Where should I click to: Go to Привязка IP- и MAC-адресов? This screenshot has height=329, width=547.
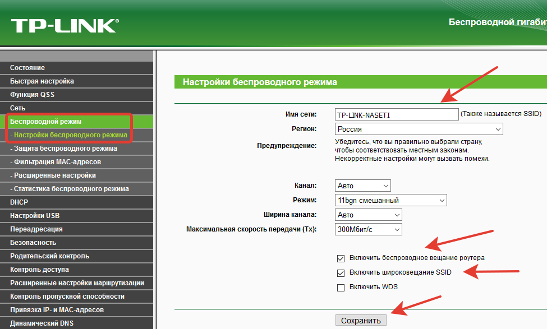pos(76,310)
